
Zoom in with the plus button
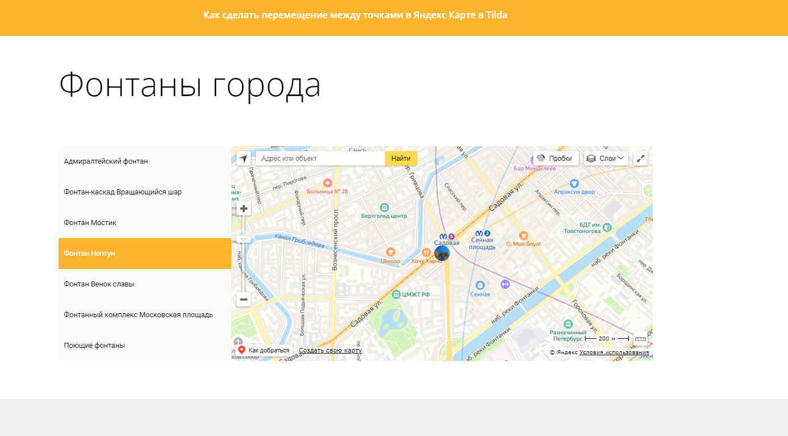pos(244,209)
